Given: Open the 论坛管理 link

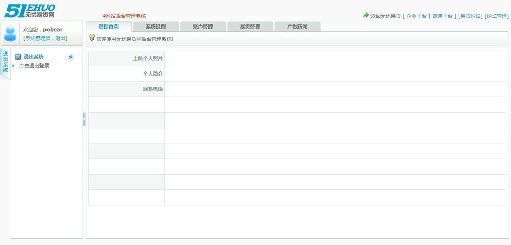Looking at the screenshot, I should (x=496, y=16).
